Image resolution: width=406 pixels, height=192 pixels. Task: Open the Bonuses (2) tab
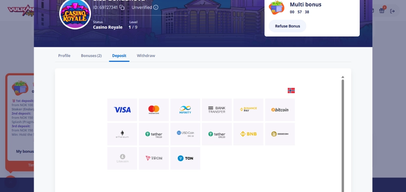91,55
